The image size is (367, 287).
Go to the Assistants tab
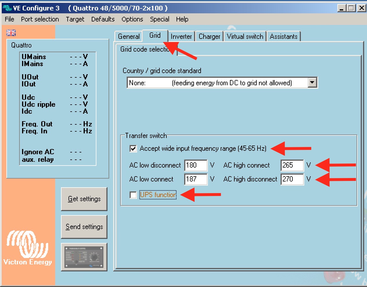point(284,37)
